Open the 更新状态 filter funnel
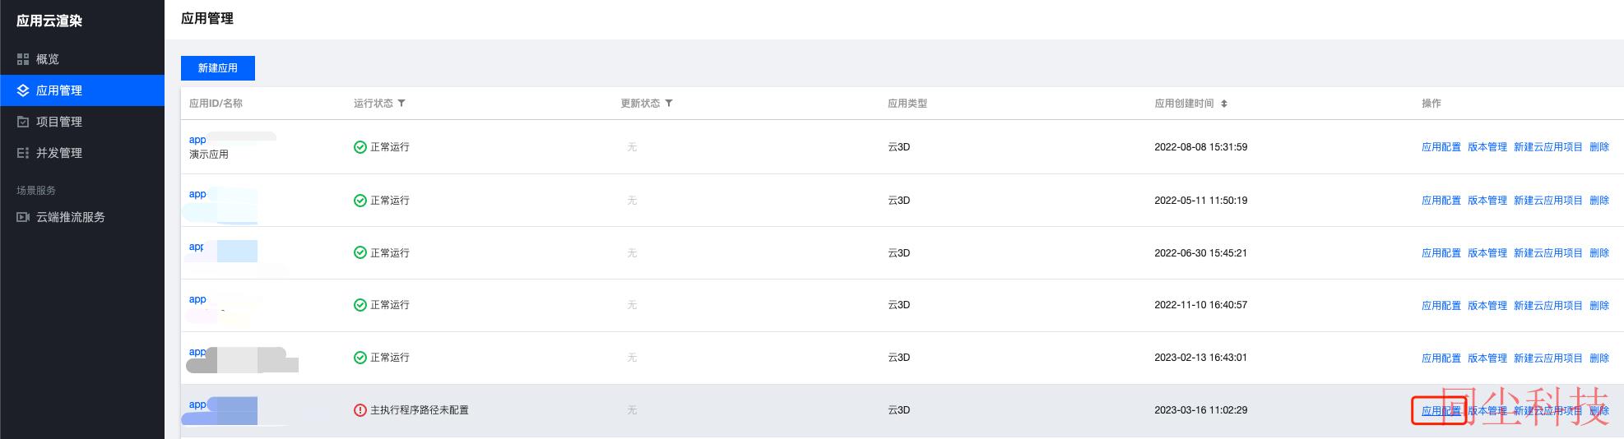Image resolution: width=1624 pixels, height=439 pixels. (669, 104)
